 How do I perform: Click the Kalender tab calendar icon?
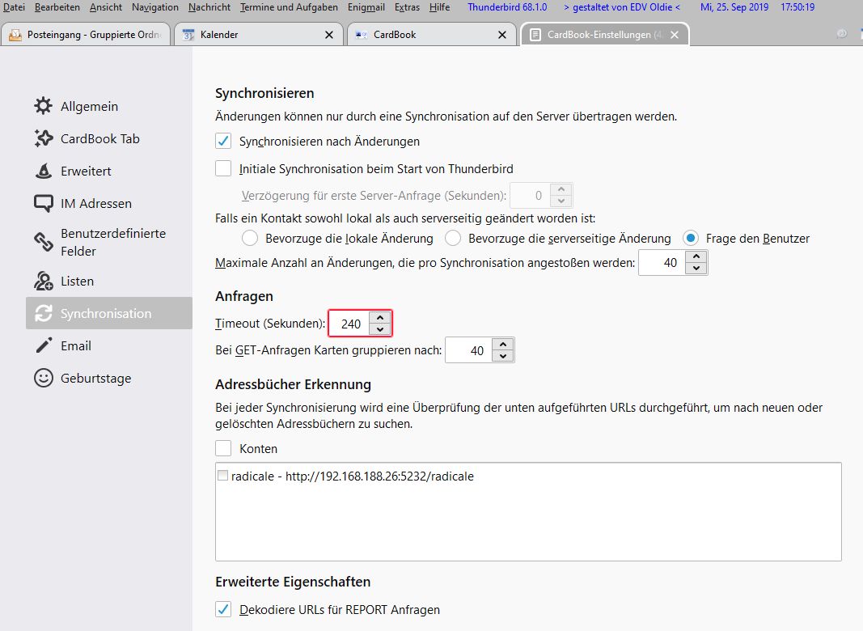[188, 35]
